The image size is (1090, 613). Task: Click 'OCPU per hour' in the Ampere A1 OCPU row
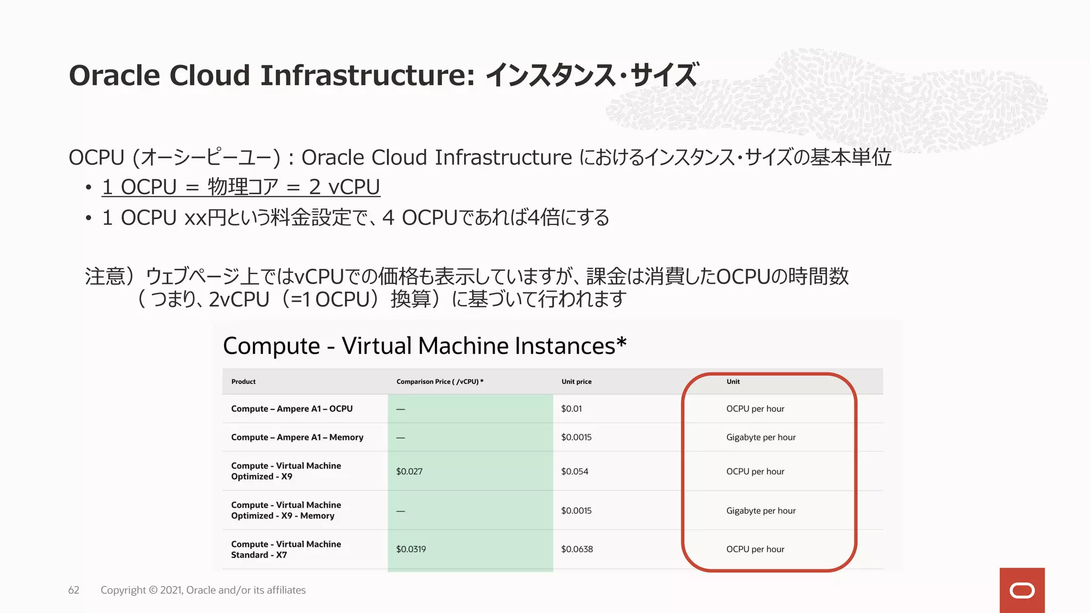point(755,409)
